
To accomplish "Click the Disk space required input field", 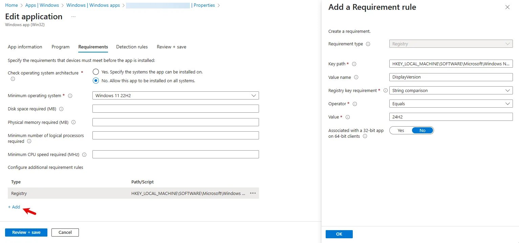I will point(175,109).
